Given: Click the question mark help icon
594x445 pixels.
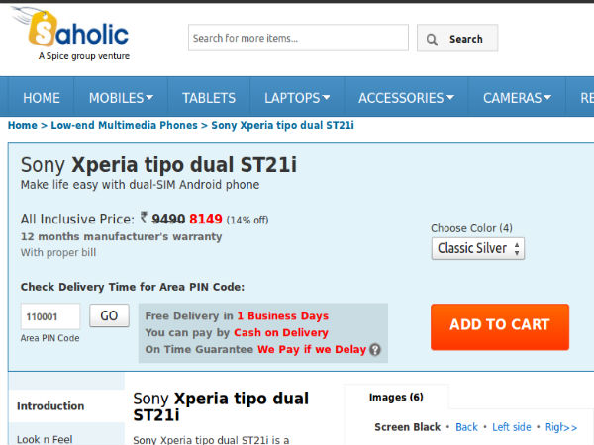Looking at the screenshot, I should tap(375, 350).
